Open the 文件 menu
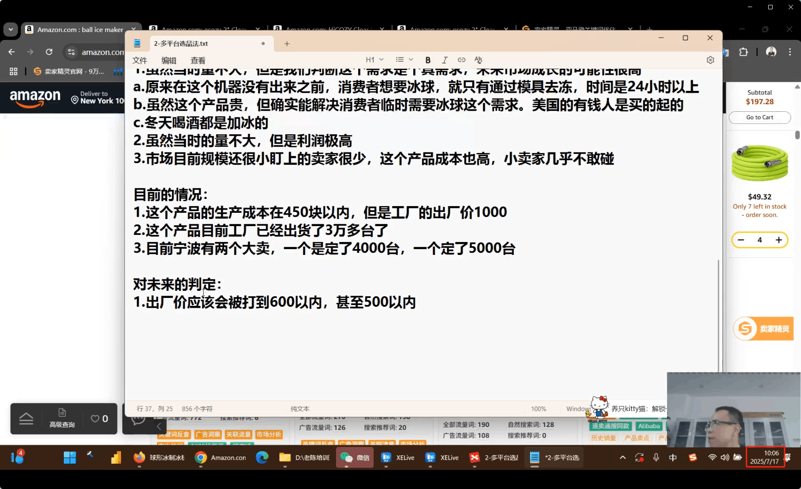Image resolution: width=801 pixels, height=489 pixels. pyautogui.click(x=140, y=61)
